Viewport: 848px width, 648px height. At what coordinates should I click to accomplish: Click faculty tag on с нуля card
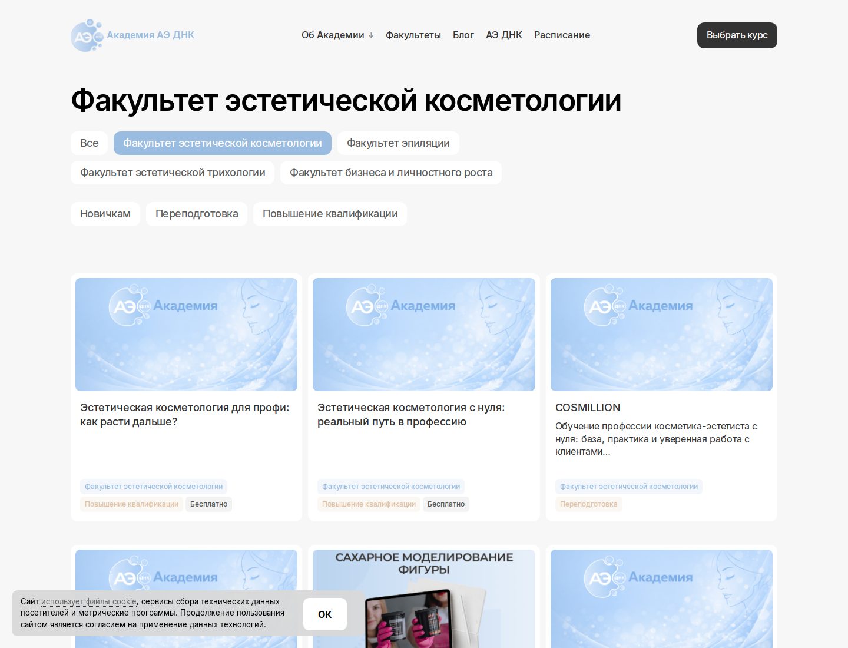pyautogui.click(x=391, y=487)
